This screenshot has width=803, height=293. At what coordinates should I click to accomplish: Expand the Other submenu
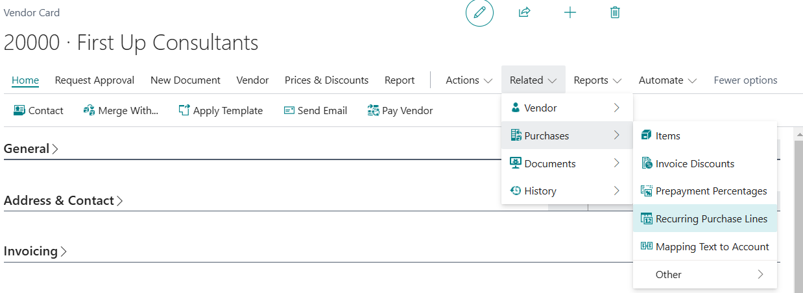[705, 274]
